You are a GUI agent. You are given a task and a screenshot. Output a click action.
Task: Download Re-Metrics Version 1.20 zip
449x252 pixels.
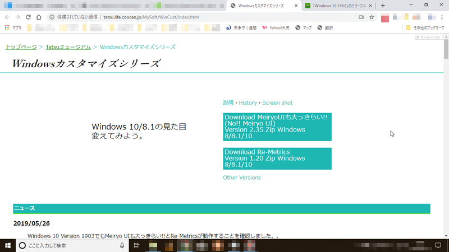[277, 158]
